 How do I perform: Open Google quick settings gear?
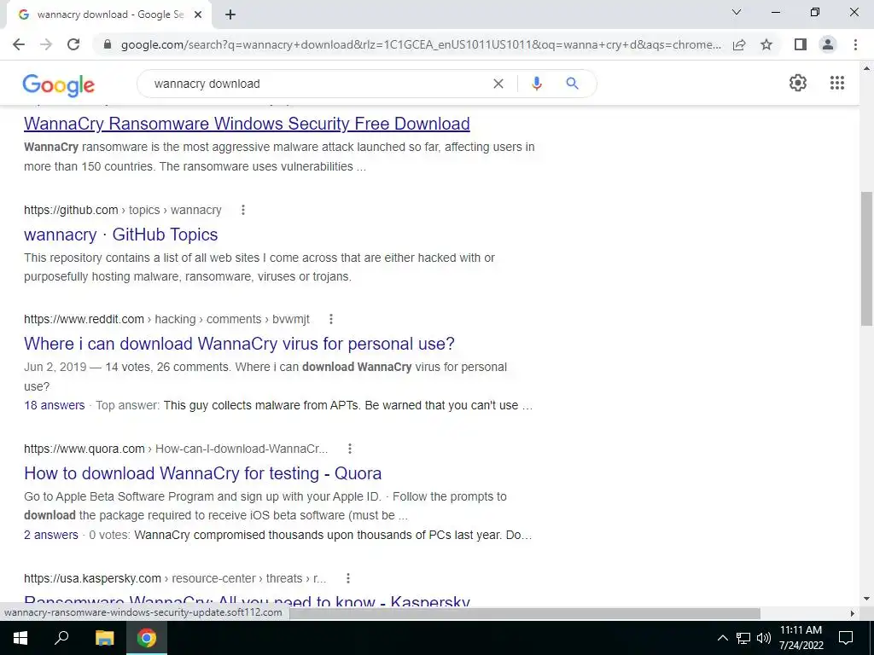click(x=798, y=83)
